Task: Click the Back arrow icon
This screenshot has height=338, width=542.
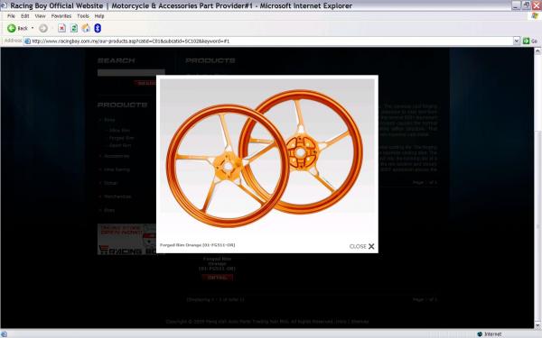Action: point(12,28)
